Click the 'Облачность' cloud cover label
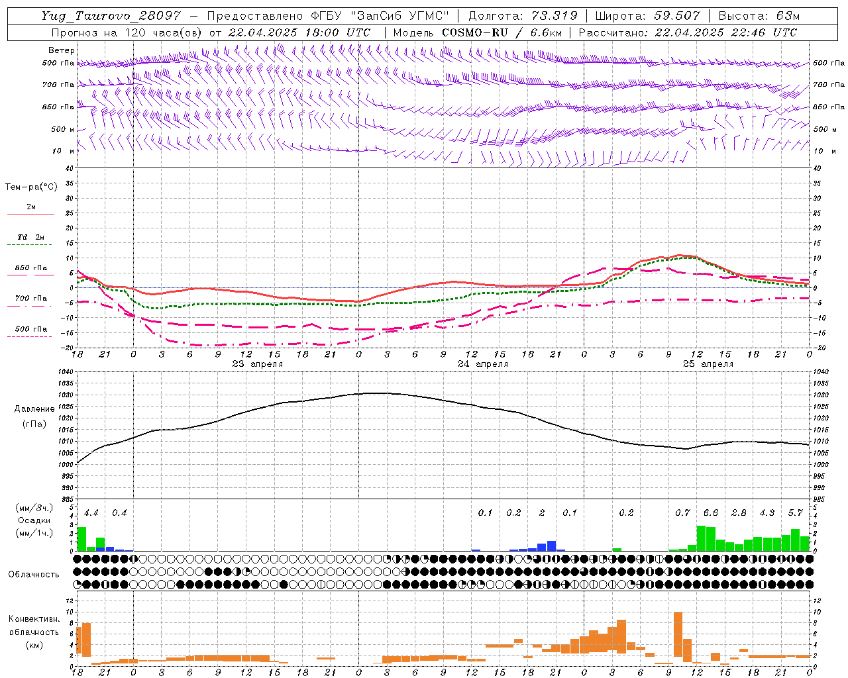 [x=34, y=574]
